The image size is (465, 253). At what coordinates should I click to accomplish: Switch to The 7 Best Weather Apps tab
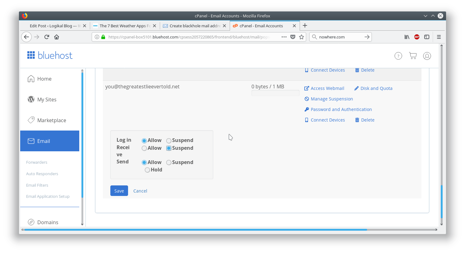click(125, 26)
